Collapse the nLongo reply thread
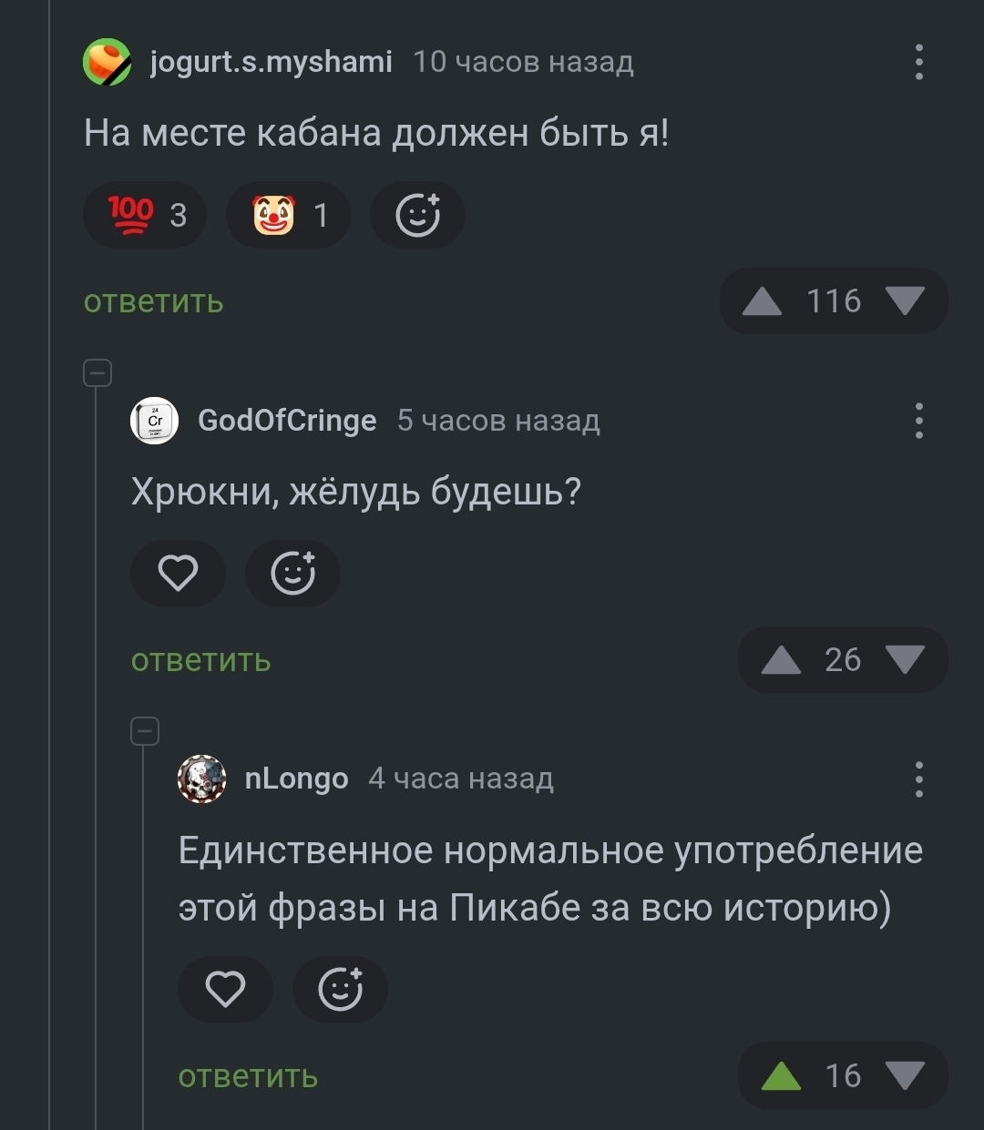 click(145, 731)
